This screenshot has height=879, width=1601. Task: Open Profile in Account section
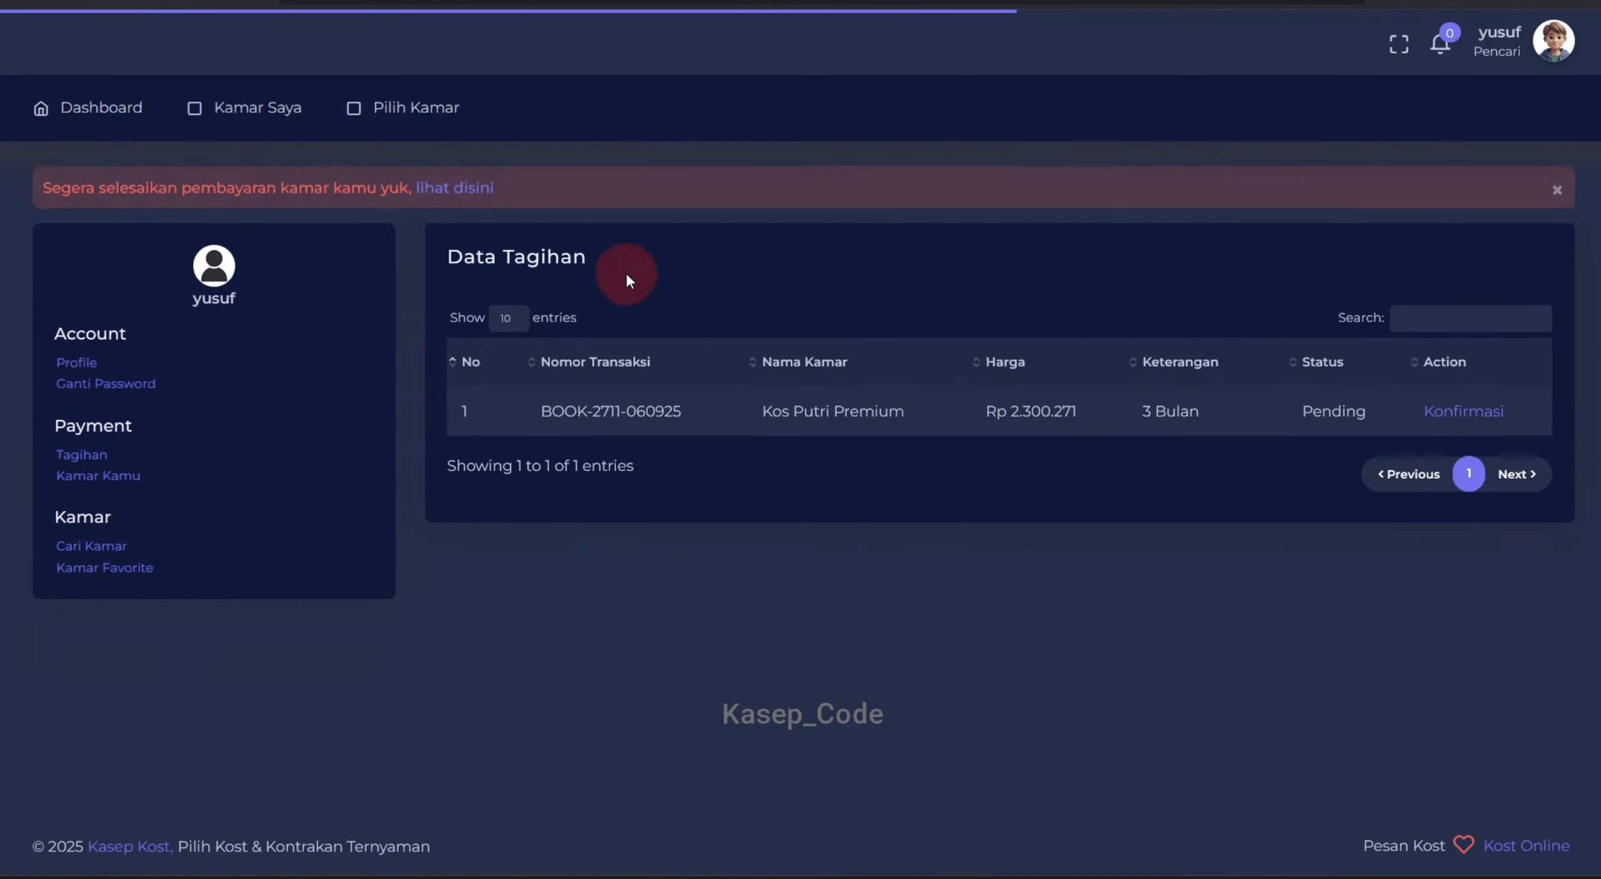point(77,362)
